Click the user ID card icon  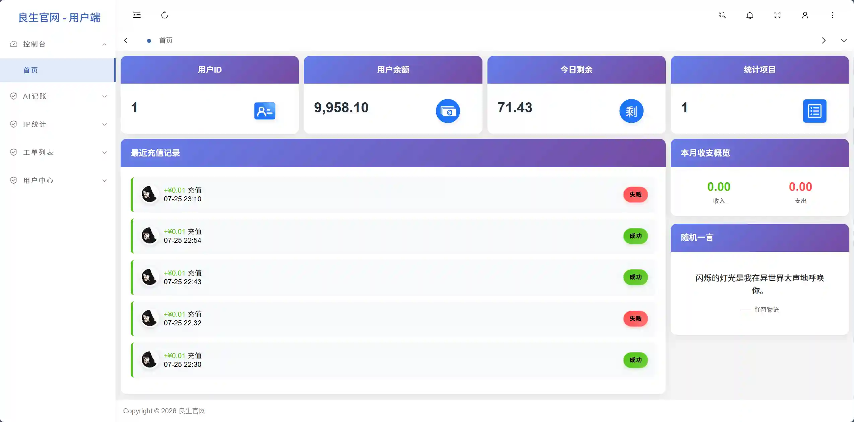(x=264, y=111)
